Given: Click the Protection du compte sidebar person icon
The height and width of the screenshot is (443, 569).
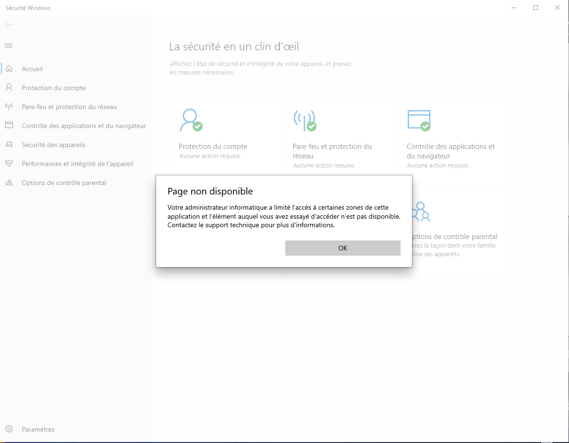Looking at the screenshot, I should [x=9, y=87].
